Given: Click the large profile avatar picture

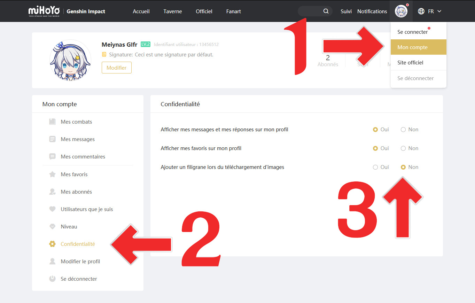Looking at the screenshot, I should (x=70, y=60).
